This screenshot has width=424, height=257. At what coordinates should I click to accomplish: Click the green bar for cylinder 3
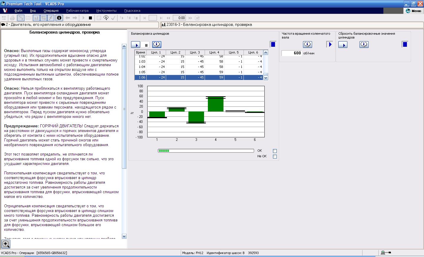point(196,117)
